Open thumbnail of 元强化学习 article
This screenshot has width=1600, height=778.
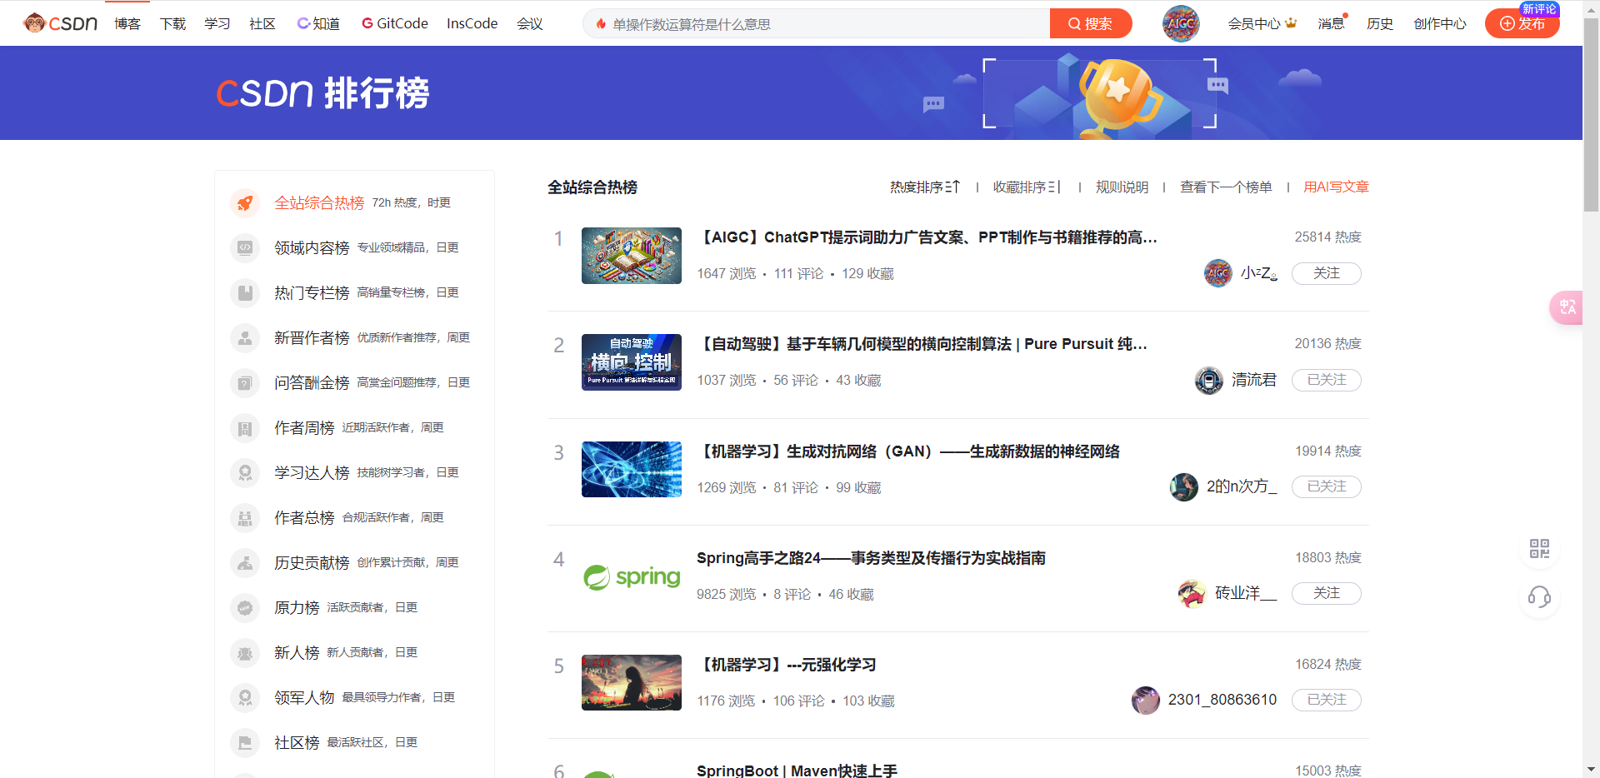click(x=632, y=682)
